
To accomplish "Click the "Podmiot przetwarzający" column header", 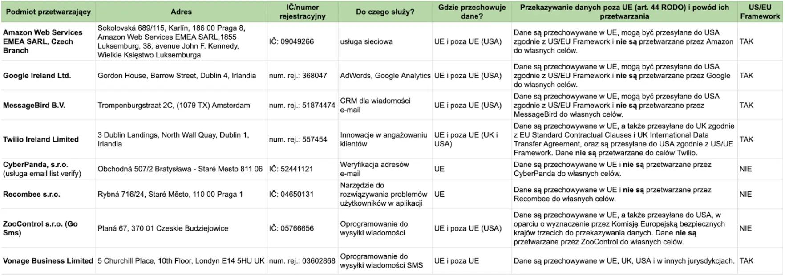I will pyautogui.click(x=48, y=12).
